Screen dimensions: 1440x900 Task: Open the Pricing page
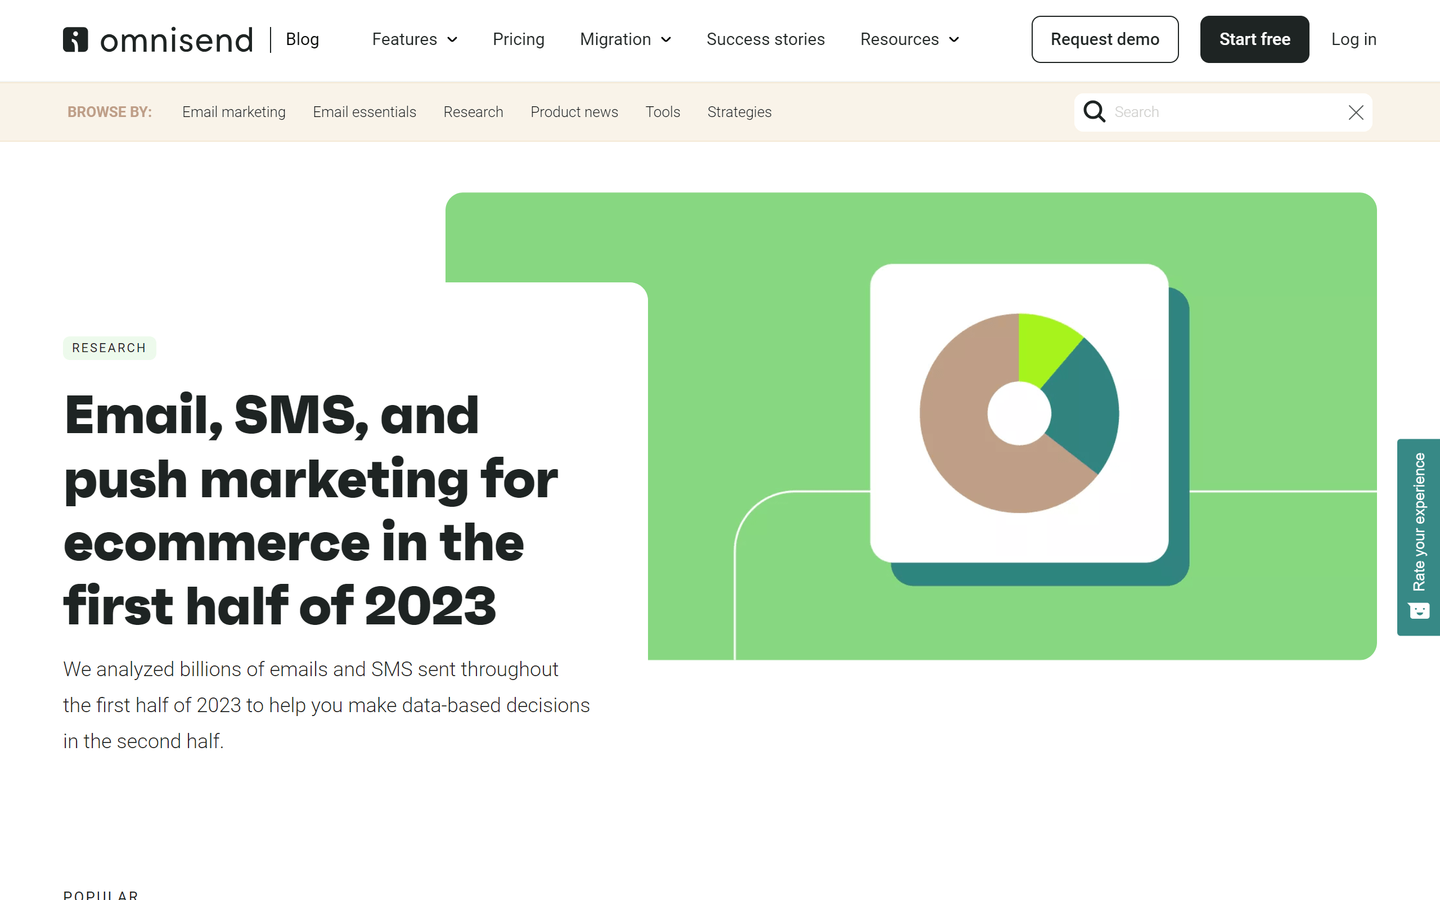click(518, 39)
